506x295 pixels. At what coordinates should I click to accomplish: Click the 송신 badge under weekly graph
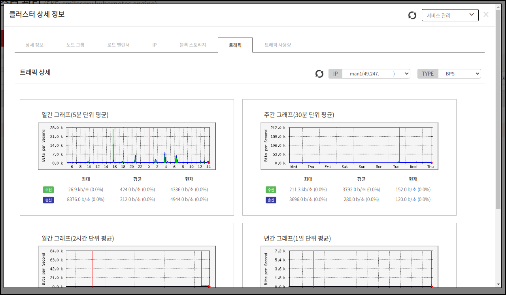coord(271,200)
